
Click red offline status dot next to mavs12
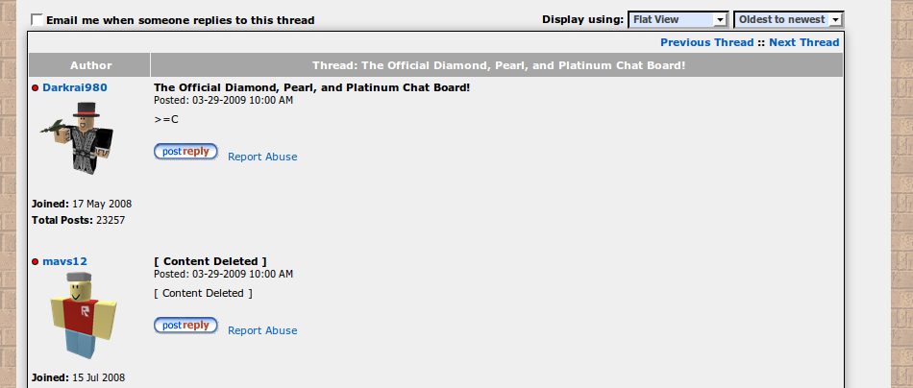tap(35, 262)
